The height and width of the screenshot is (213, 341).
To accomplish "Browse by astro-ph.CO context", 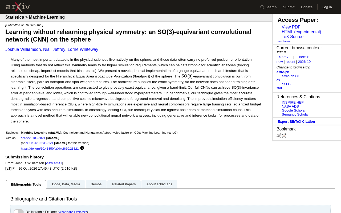I will tap(291, 76).
